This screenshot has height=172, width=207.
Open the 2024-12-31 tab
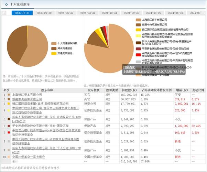pos(110,13)
